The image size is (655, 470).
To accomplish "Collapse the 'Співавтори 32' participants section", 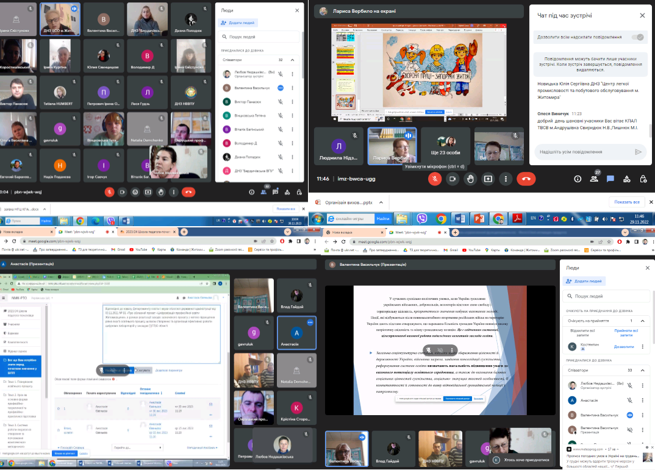I will point(292,60).
